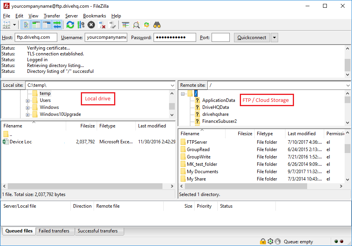Screen dimensions: 352x246
Task: Cancel the current operation
Action: 91,25
